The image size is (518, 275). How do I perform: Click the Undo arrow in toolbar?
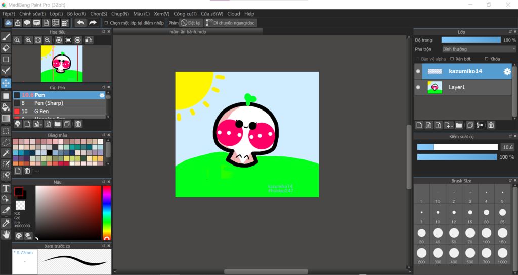[x=80, y=23]
